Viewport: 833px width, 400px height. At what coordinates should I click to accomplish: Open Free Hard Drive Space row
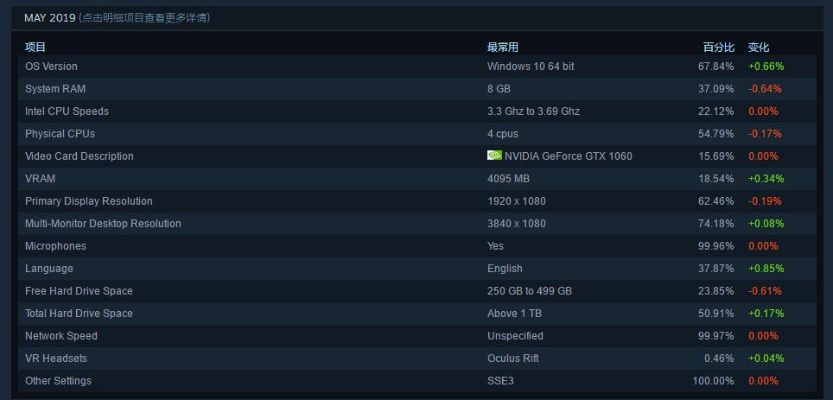417,290
